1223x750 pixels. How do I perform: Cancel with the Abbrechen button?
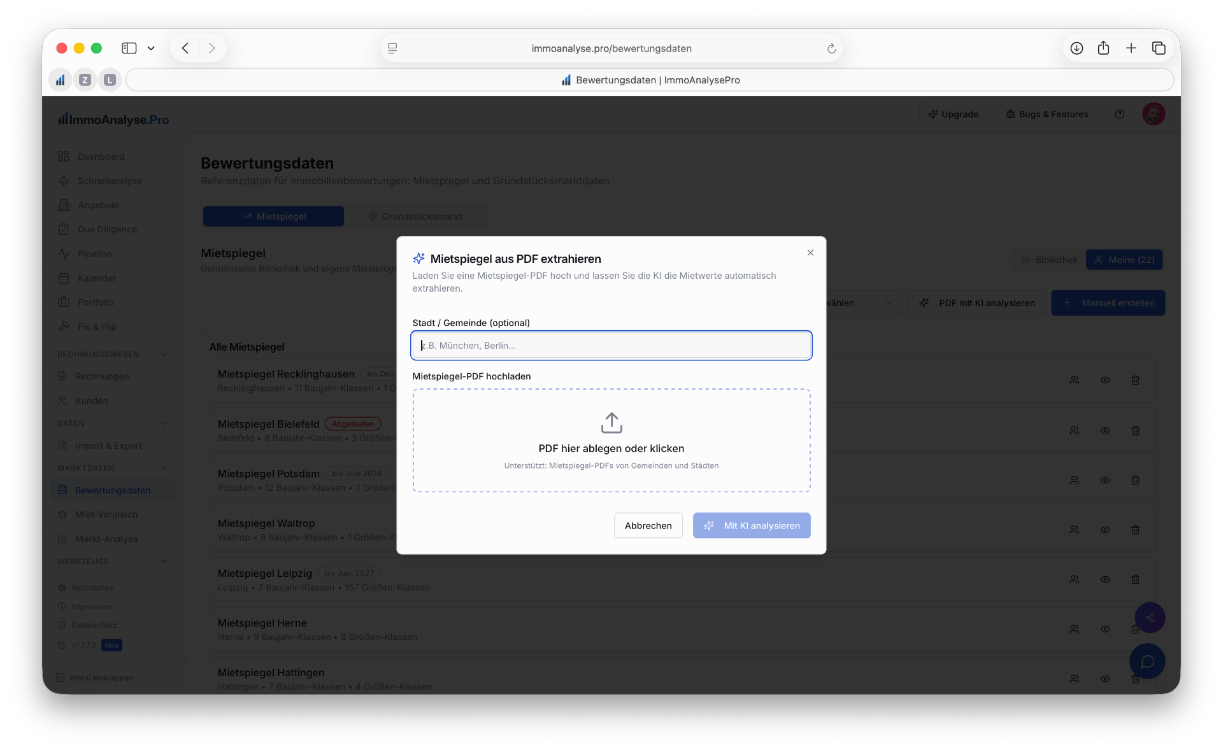tap(648, 525)
